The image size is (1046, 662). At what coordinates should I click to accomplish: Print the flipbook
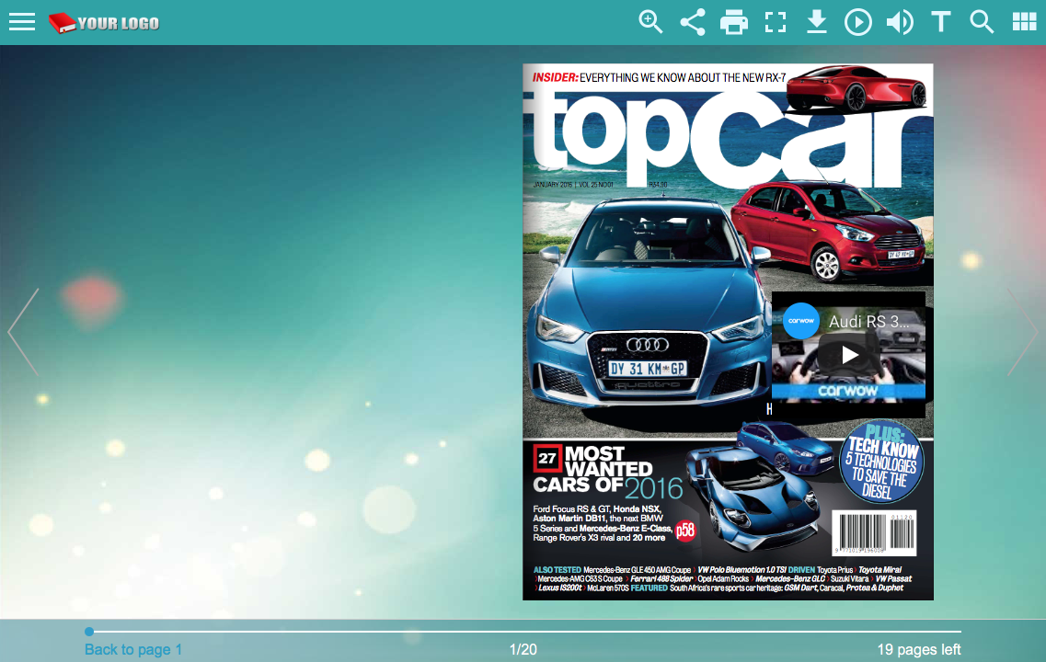(734, 22)
